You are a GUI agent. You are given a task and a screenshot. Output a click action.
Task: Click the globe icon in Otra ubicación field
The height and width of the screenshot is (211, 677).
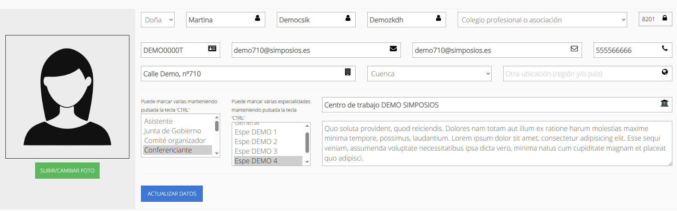pyautogui.click(x=665, y=72)
